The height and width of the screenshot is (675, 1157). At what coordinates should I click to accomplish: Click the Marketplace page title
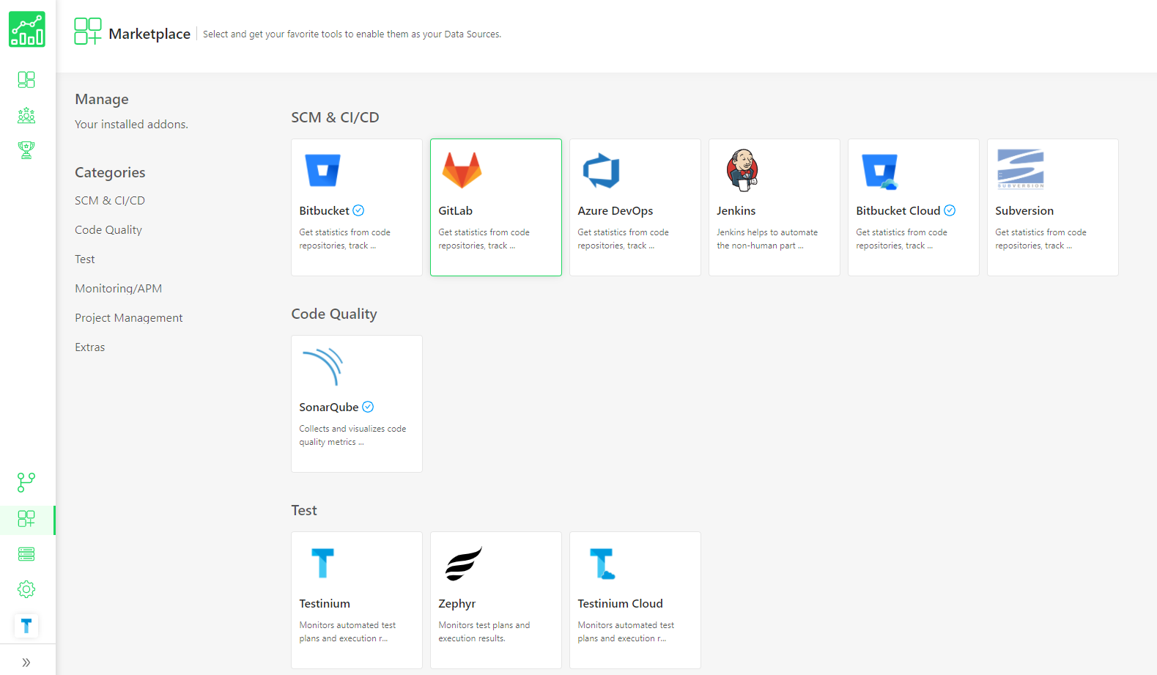tap(149, 34)
